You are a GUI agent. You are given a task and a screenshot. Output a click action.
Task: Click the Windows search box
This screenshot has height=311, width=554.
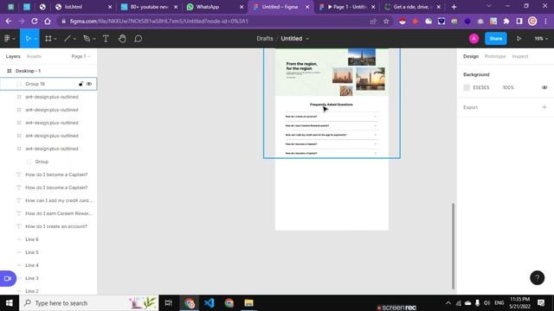pyautogui.click(x=89, y=303)
